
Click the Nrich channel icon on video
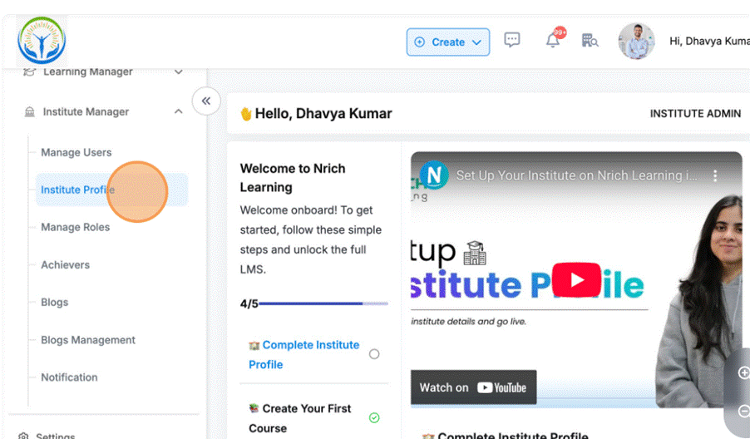(434, 175)
